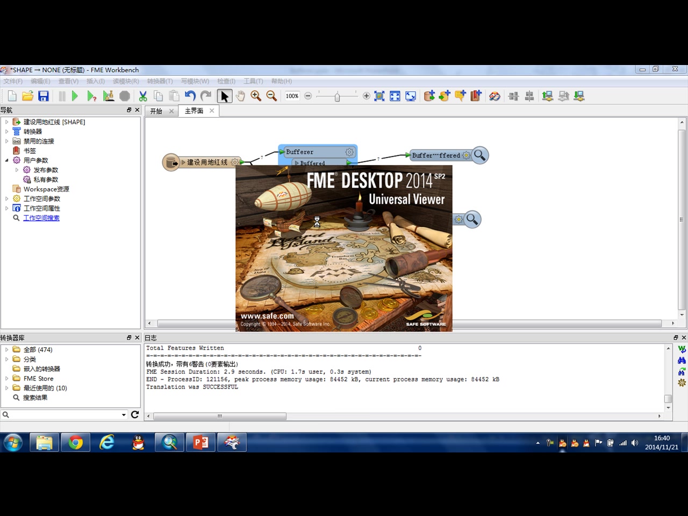Undock the 导航 navigator panel
688x516 pixels.
(x=129, y=110)
